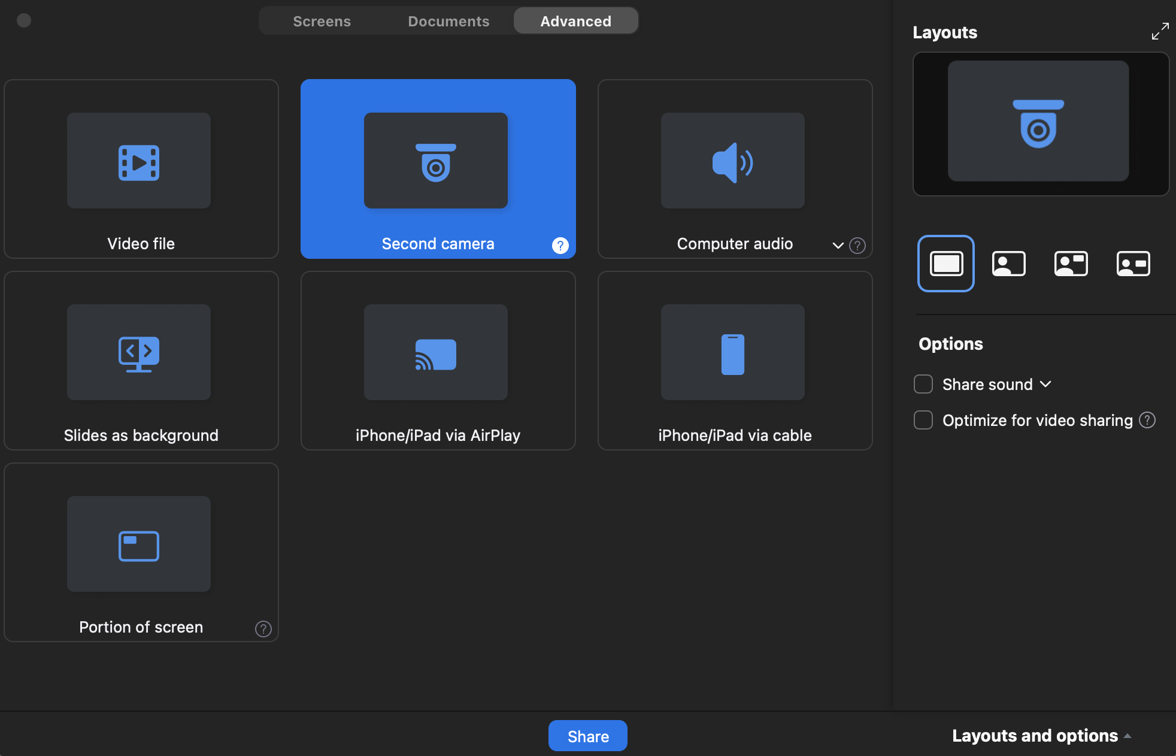Enable Optimize for video sharing

[x=923, y=420]
